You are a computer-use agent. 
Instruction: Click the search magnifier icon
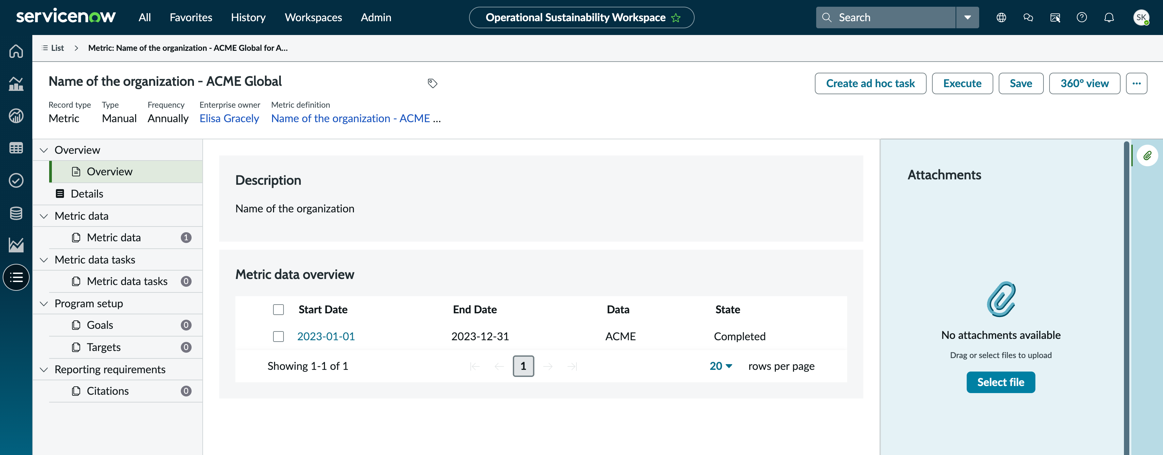(x=827, y=17)
